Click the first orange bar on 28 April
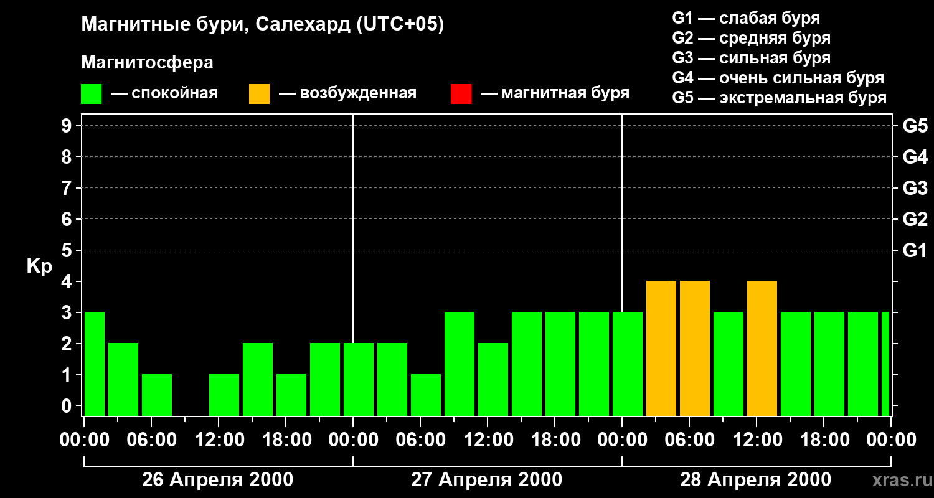This screenshot has width=934, height=498. [x=661, y=349]
